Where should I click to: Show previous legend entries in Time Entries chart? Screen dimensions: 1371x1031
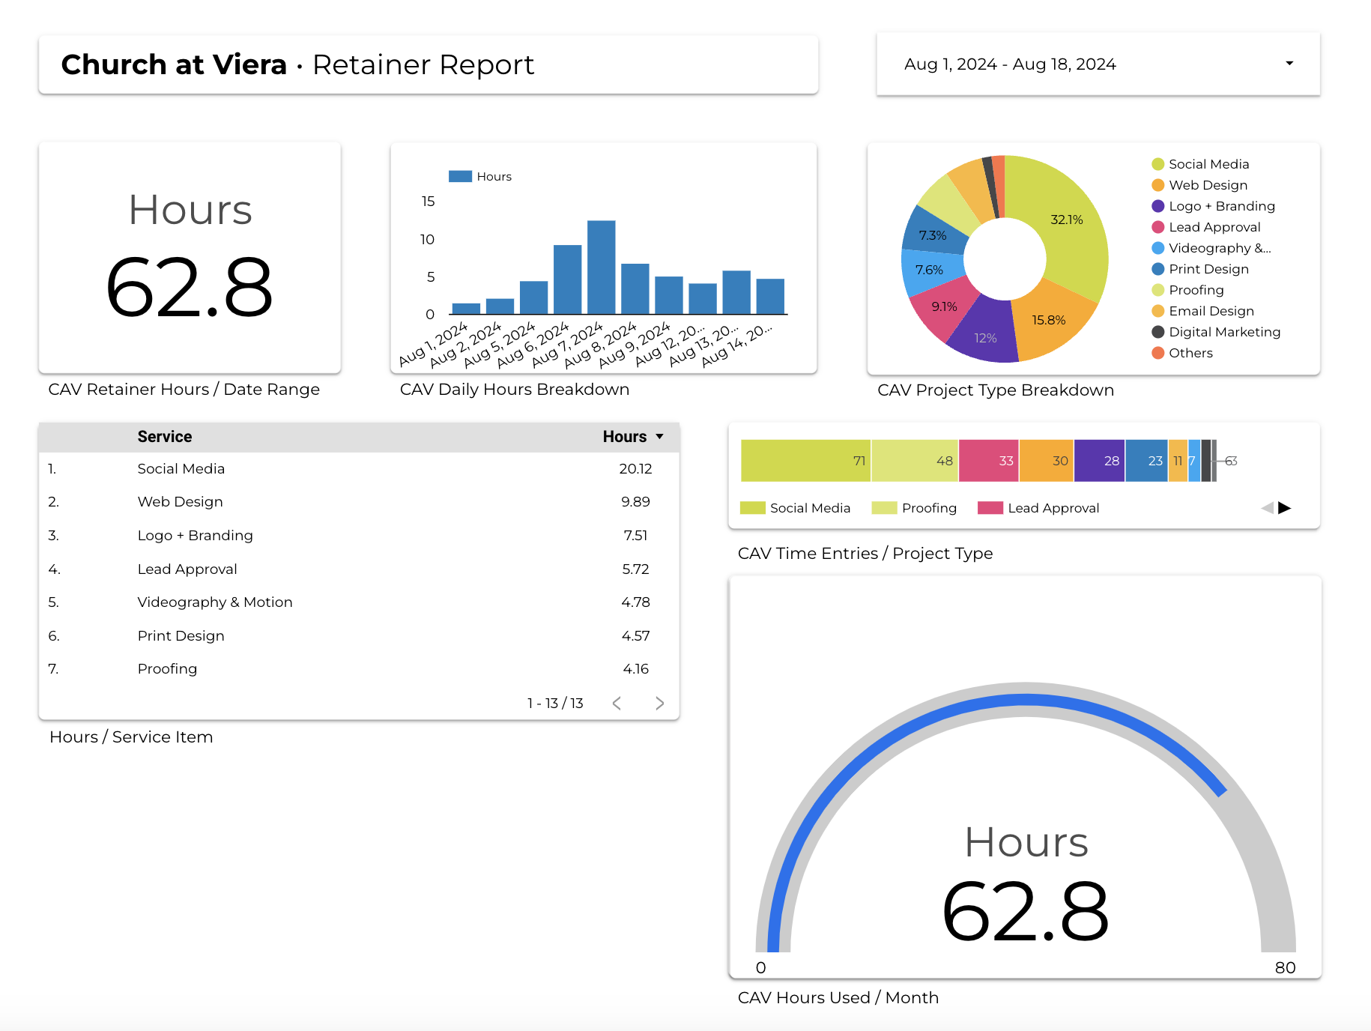[1268, 508]
